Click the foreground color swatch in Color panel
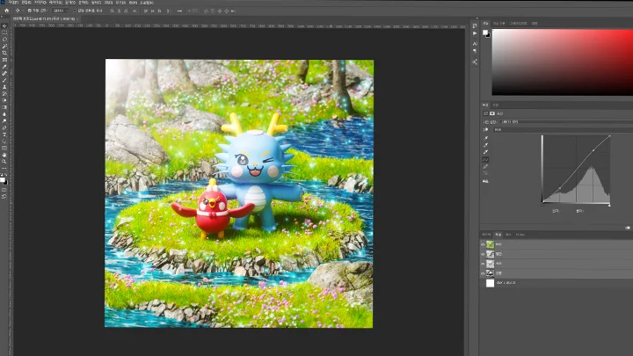This screenshot has height=356, width=633. (484, 33)
